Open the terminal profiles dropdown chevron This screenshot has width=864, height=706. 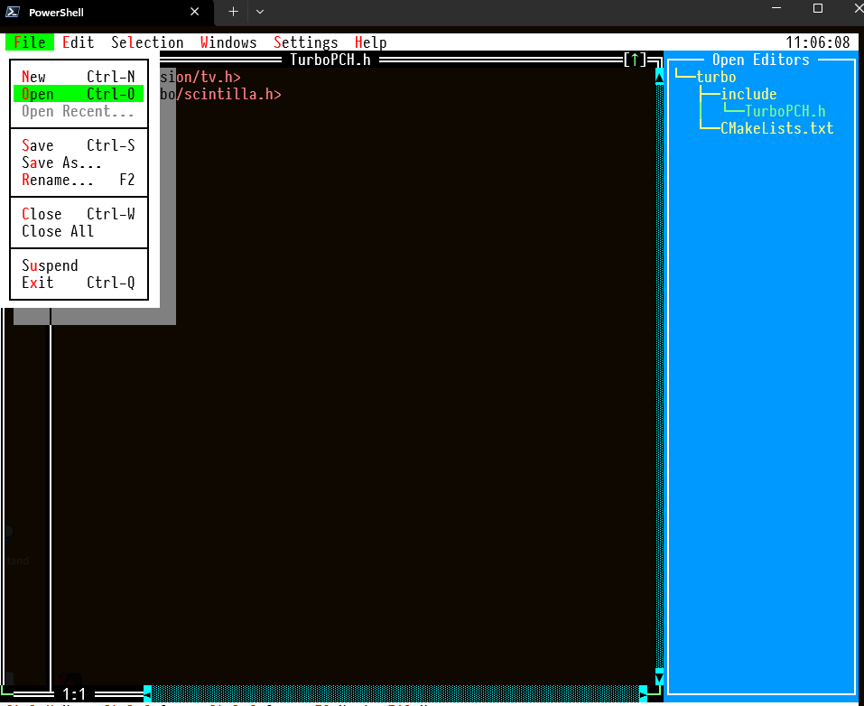coord(260,12)
